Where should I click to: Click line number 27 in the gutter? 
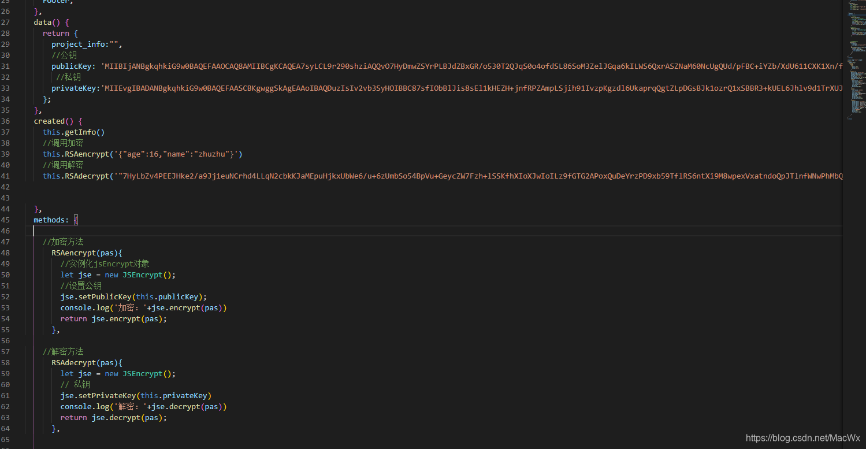pyautogui.click(x=6, y=22)
